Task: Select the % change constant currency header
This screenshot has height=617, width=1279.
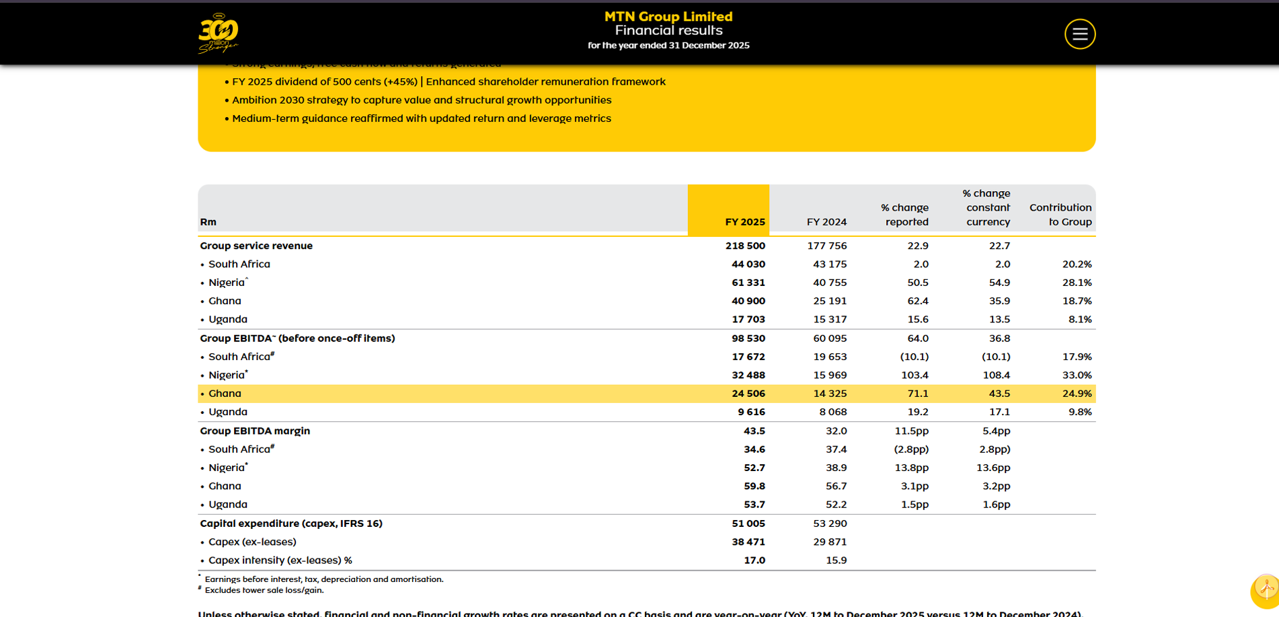Action: click(986, 207)
